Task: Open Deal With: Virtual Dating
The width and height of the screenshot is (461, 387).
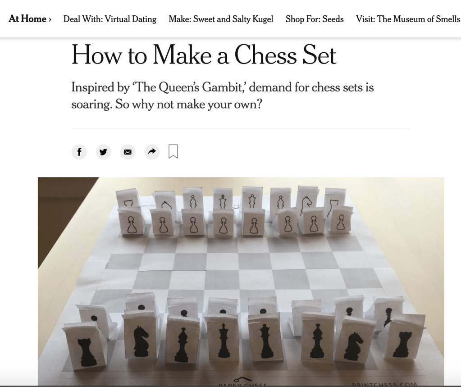Action: [x=110, y=19]
